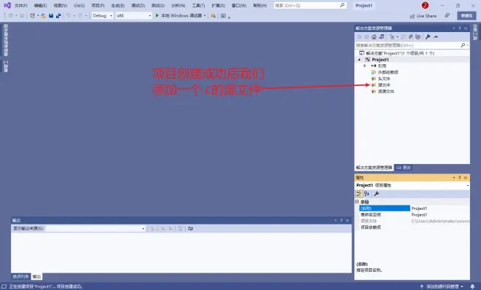Viewport: 481px width, 290px height.
Task: Toggle Categorized view in Properties panel
Action: pyautogui.click(x=359, y=194)
